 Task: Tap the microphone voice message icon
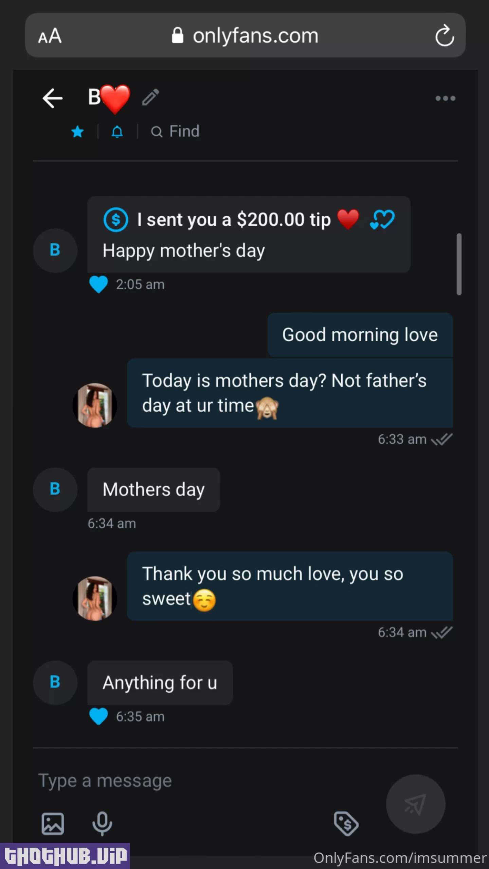pos(102,824)
